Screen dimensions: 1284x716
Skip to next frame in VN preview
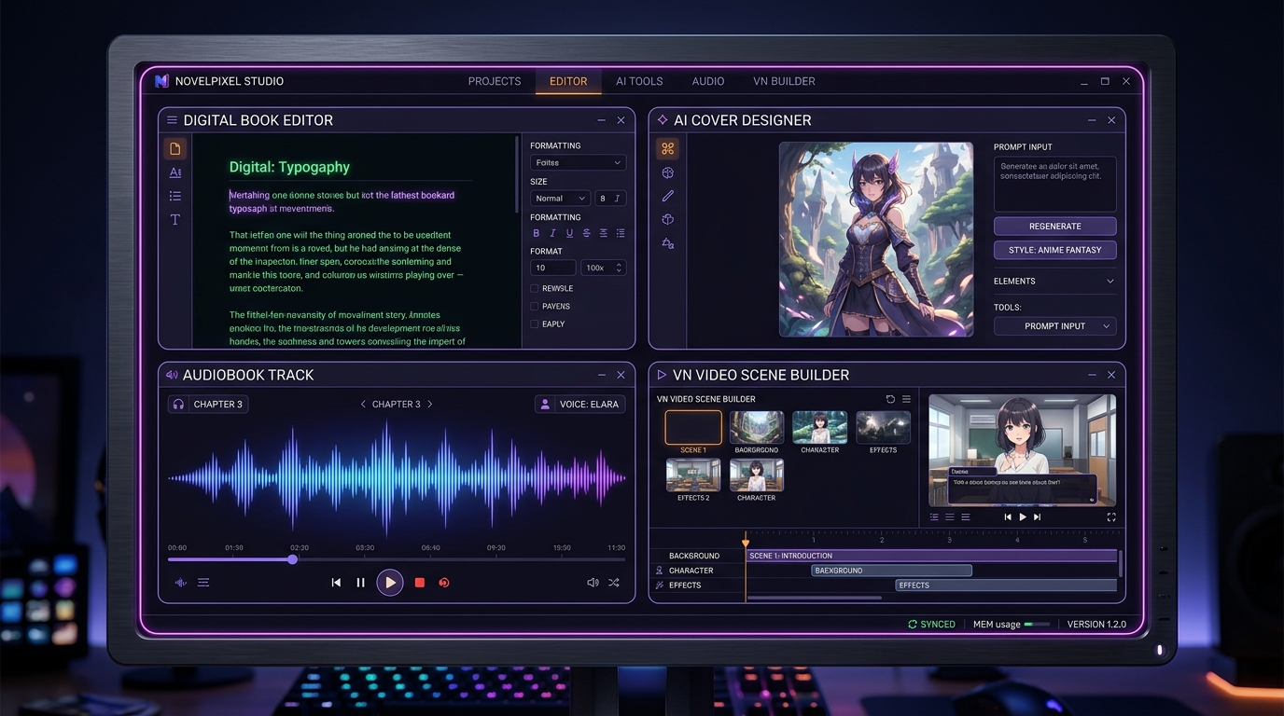(1037, 516)
